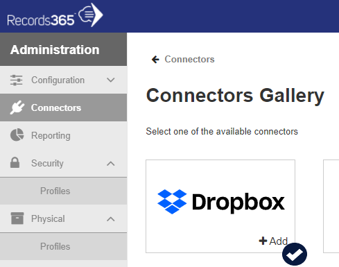The width and height of the screenshot is (339, 267).
Task: Open the Reporting section
Action: (63, 135)
